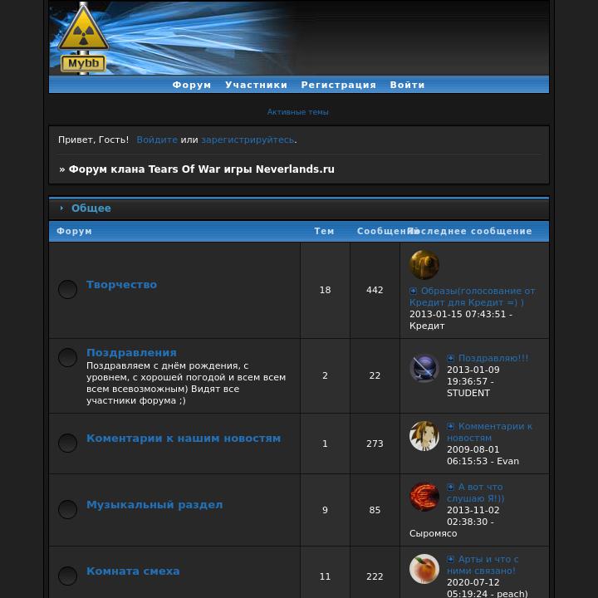598x598 pixels.
Task: Collapse the Общее category arrow
Action: pos(61,208)
